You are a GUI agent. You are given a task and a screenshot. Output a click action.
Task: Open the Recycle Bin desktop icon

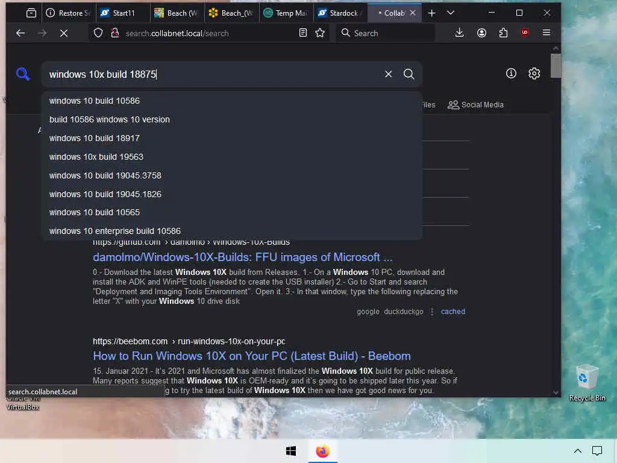pyautogui.click(x=587, y=383)
